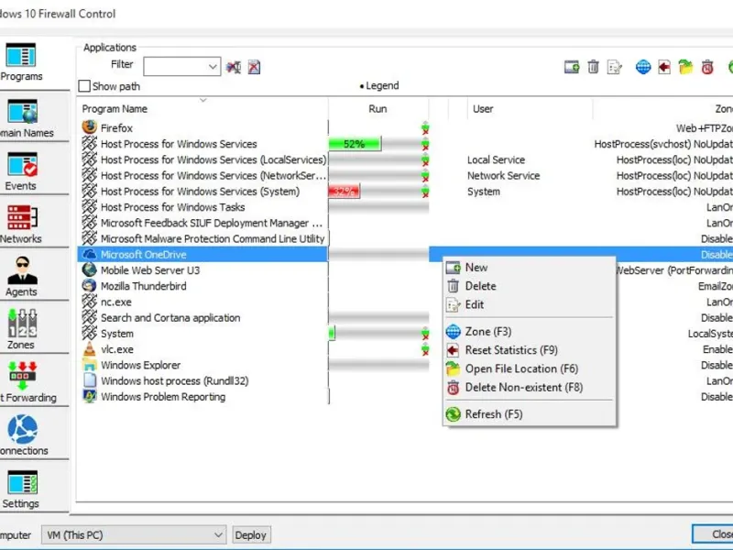
Task: Enable the Show path checkbox
Action: coord(84,86)
